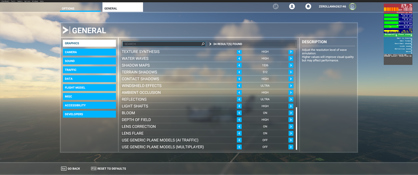Image resolution: width=418 pixels, height=175 pixels.
Task: Open the Misc settings category
Action: [x=89, y=96]
